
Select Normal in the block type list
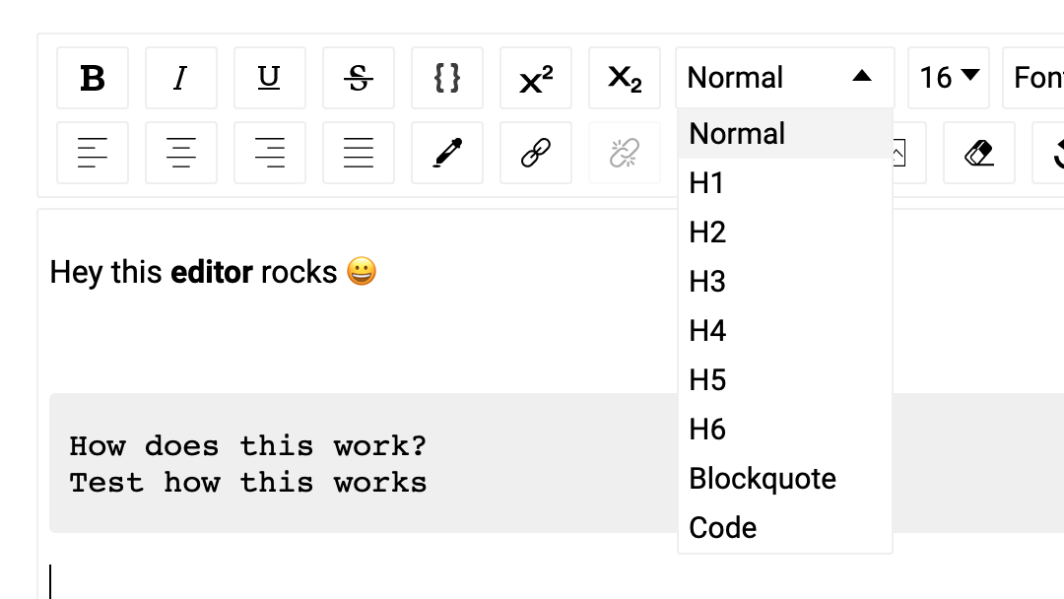pyautogui.click(x=785, y=134)
